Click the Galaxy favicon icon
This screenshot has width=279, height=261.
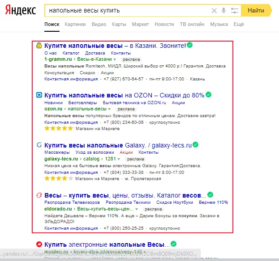[x=39, y=145]
